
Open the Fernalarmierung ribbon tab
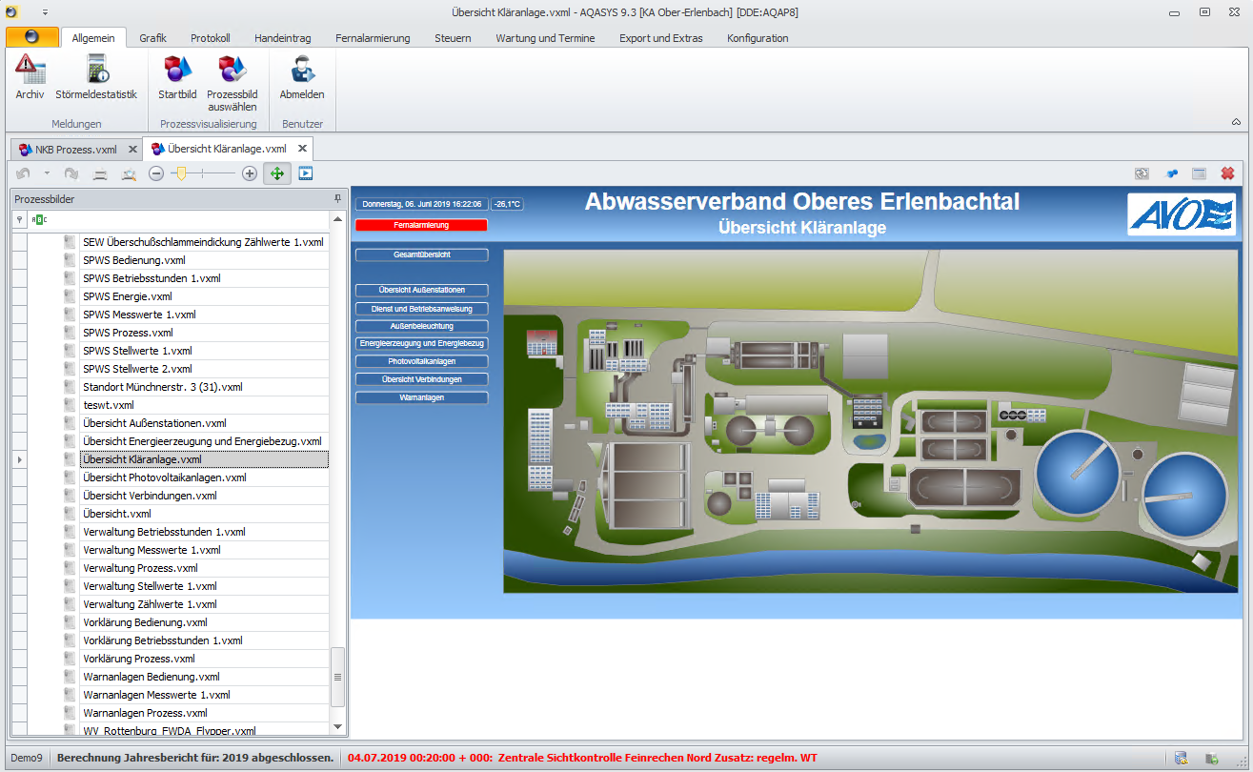(373, 38)
